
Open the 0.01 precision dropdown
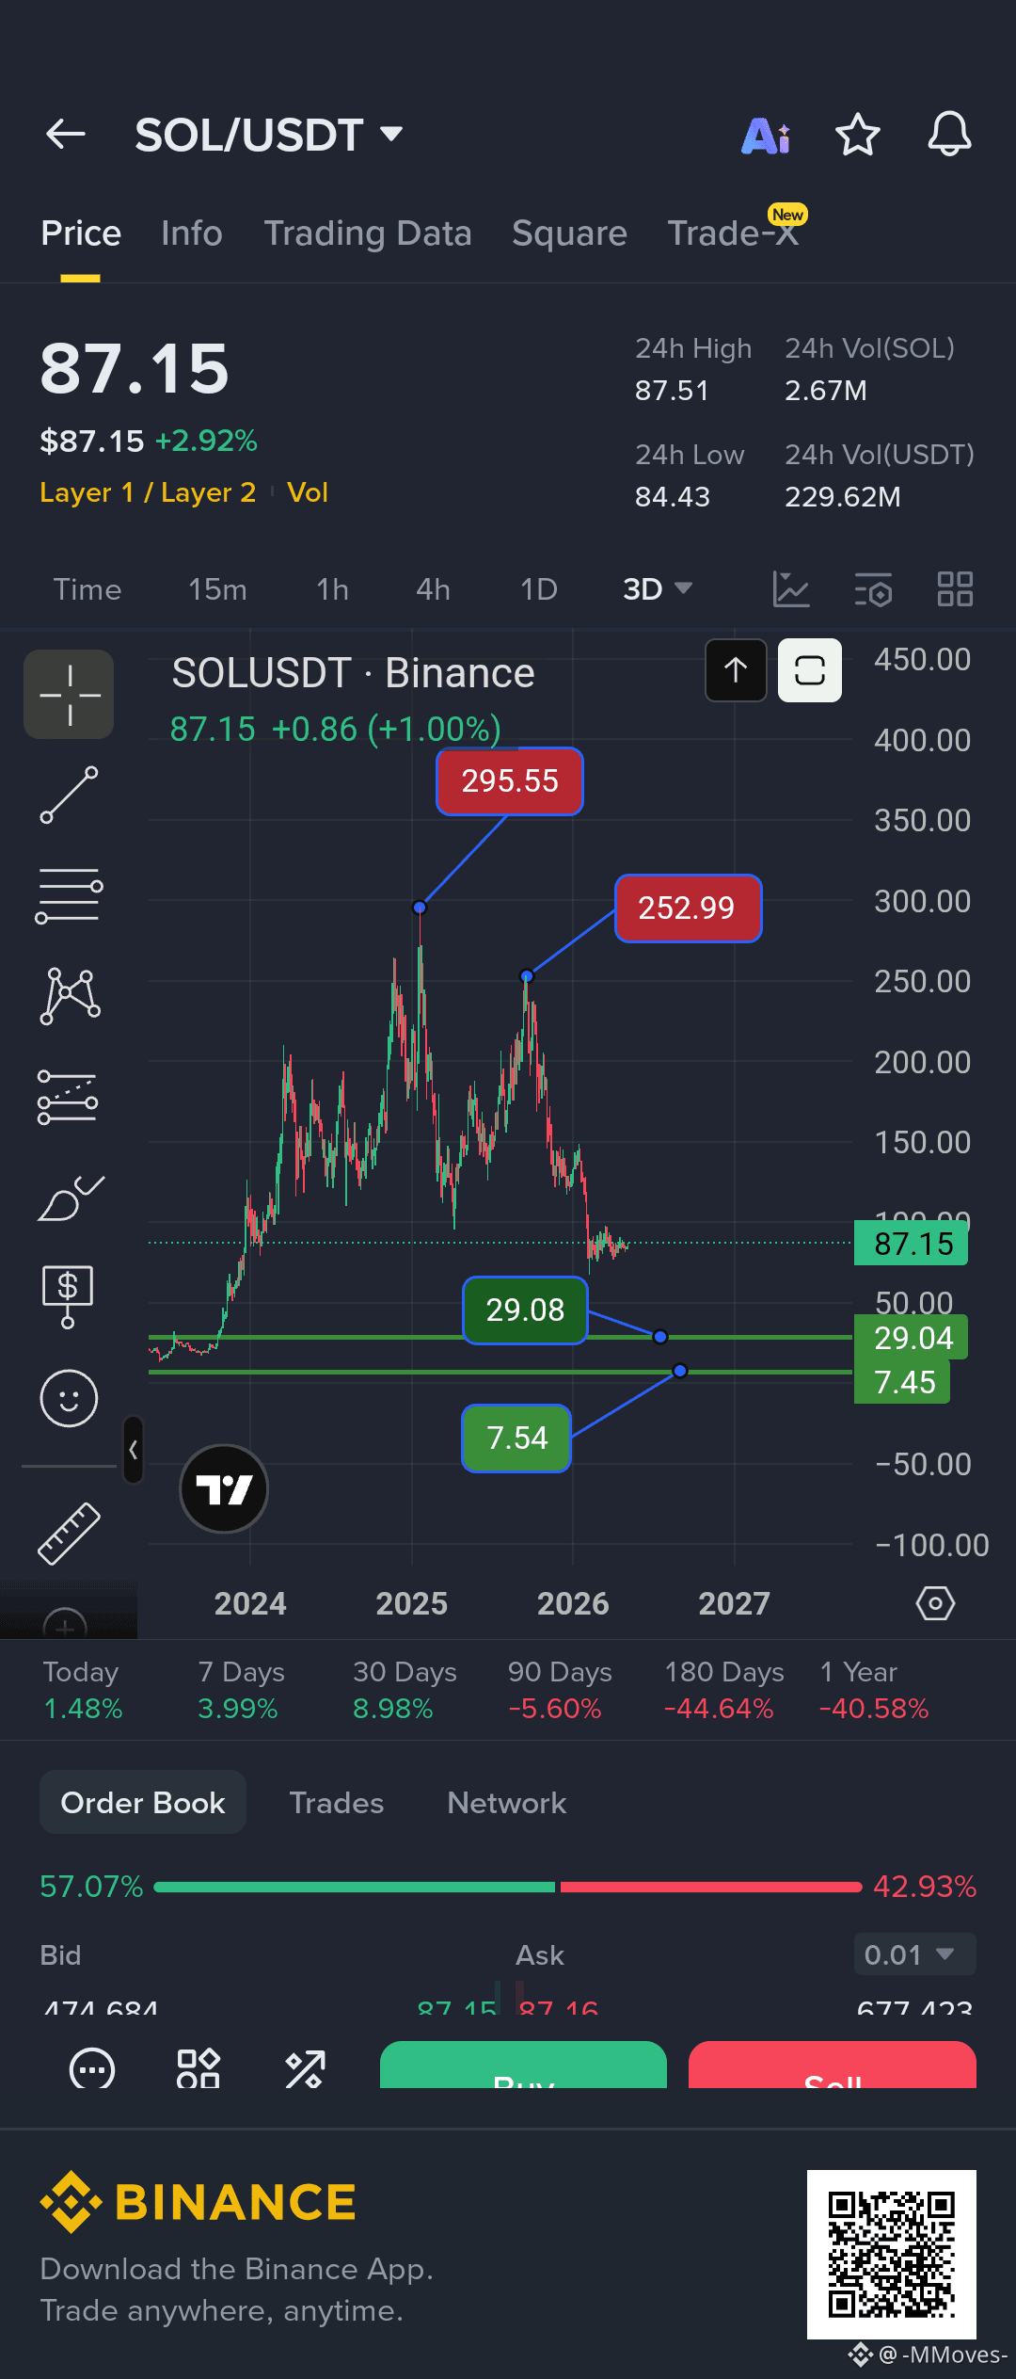point(914,1954)
